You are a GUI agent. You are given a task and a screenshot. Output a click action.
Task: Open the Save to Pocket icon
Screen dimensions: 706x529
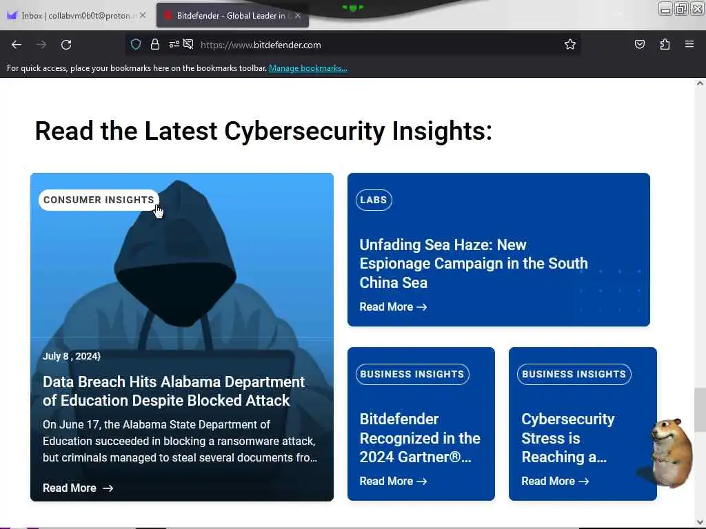point(639,44)
